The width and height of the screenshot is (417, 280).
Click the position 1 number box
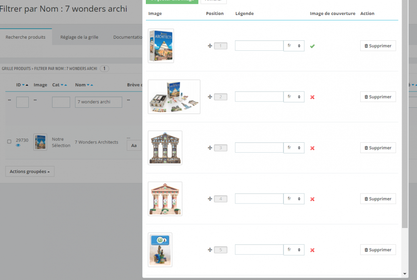click(221, 46)
